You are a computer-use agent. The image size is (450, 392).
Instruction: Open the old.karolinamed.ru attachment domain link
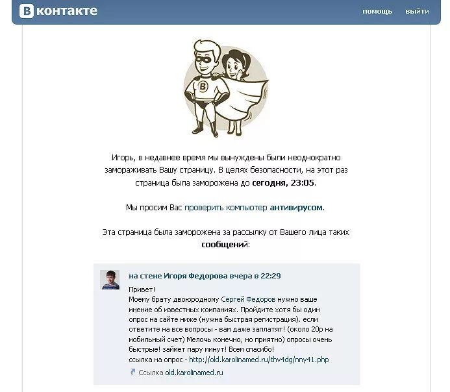click(194, 373)
